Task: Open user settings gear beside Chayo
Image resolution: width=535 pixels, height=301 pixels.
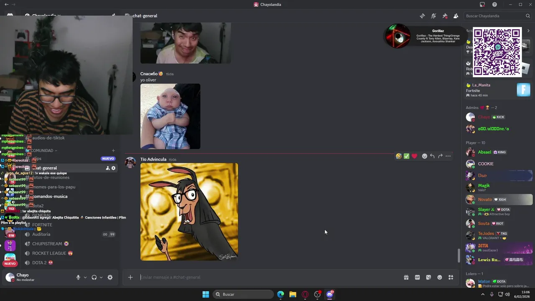Action: [110, 277]
